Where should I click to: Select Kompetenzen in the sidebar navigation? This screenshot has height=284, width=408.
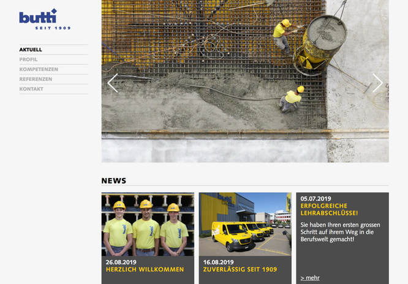[39, 69]
